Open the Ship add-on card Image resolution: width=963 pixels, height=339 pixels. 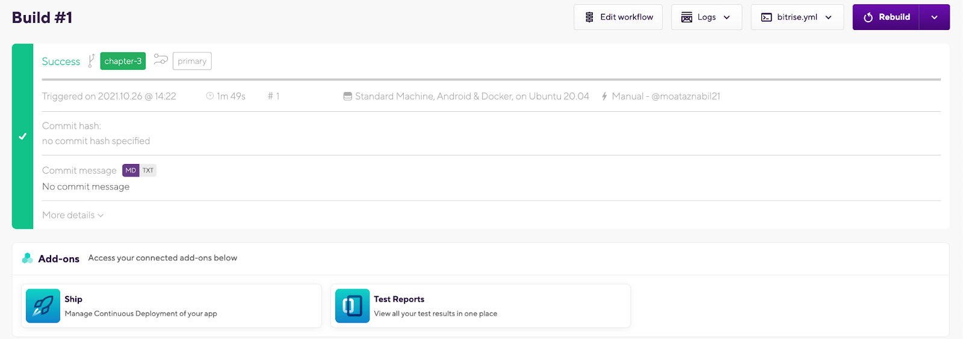172,306
